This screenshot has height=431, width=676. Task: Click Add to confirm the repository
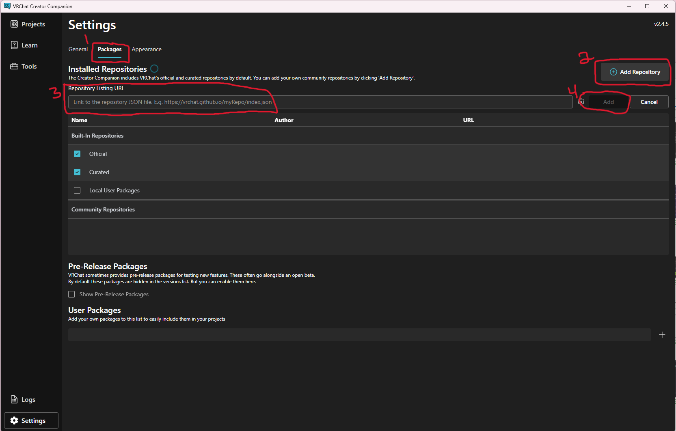point(609,102)
